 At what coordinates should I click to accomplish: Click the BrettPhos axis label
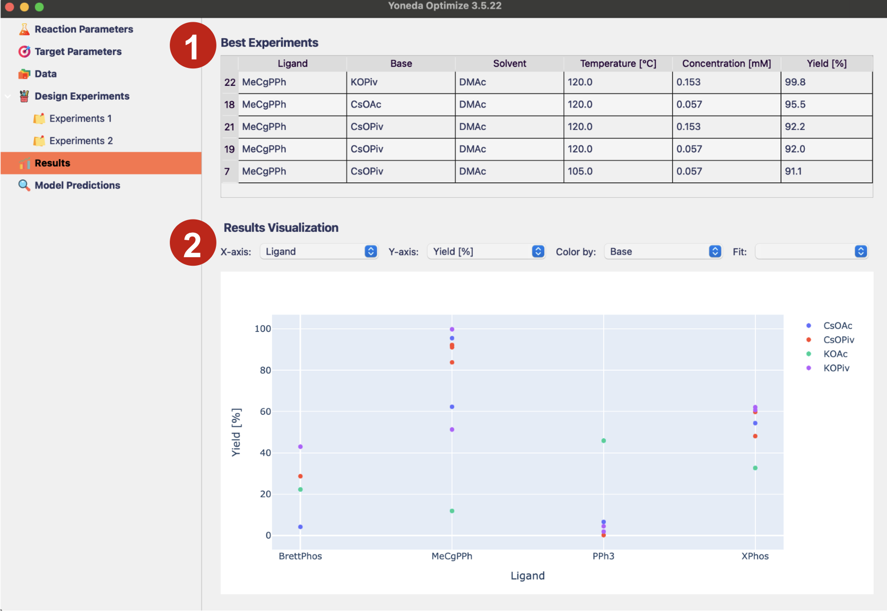[300, 556]
